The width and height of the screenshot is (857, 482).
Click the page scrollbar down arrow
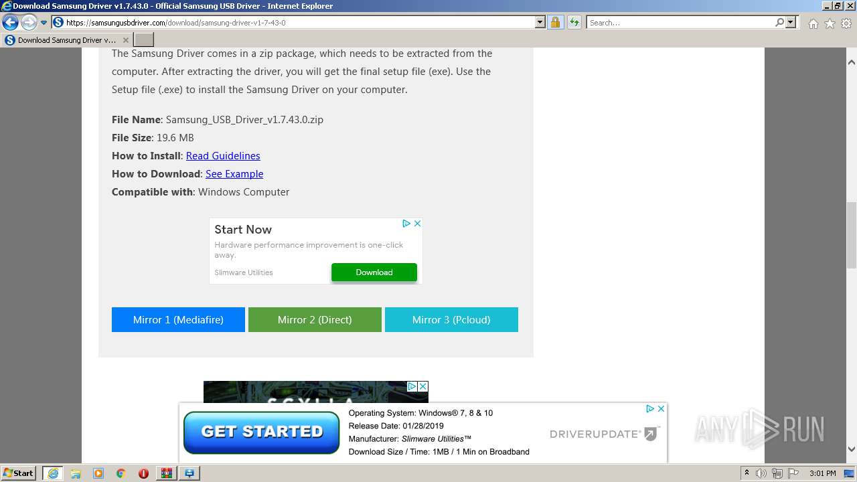pos(852,449)
